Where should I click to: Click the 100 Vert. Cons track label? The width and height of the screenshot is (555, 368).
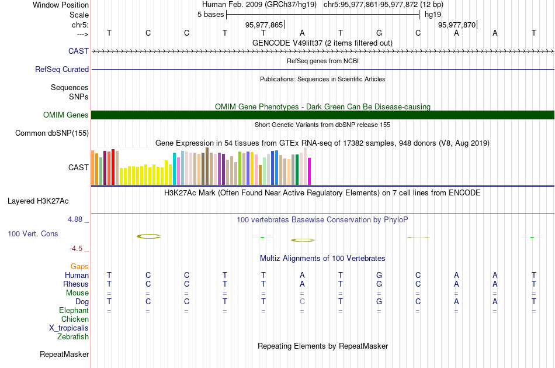(33, 233)
